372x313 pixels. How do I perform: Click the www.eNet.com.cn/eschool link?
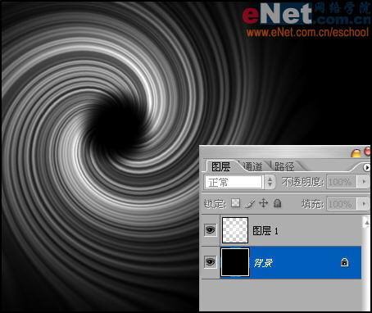(x=307, y=32)
